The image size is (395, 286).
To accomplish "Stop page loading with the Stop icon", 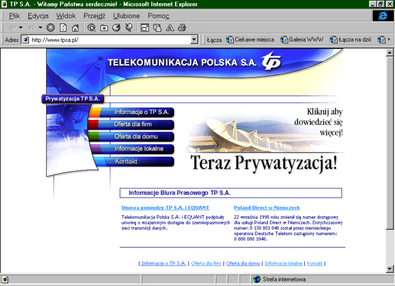I will (50, 27).
